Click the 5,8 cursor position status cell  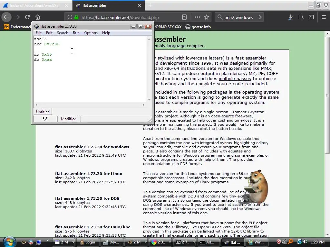(45, 119)
